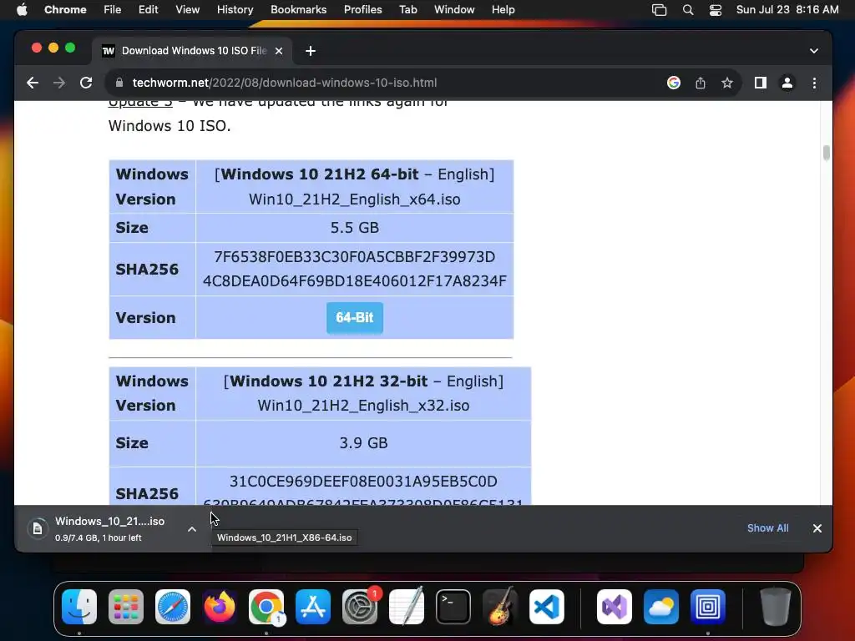This screenshot has height=641, width=855.
Task: Open the App Store from the Dock
Action: (313, 607)
